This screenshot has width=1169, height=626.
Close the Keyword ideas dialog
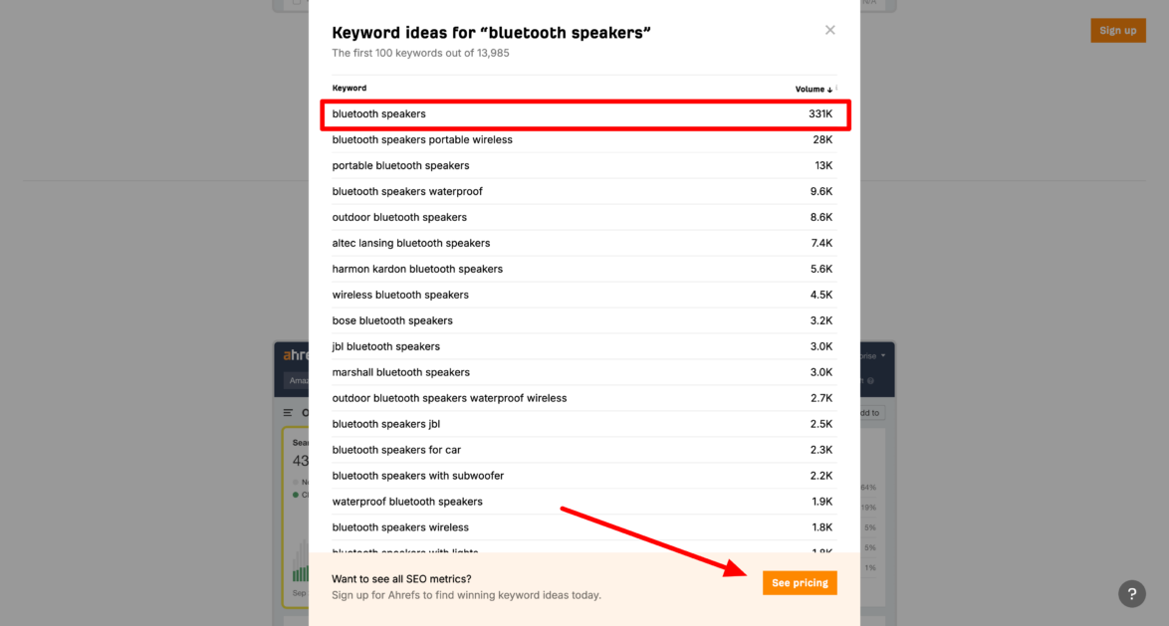pos(829,30)
